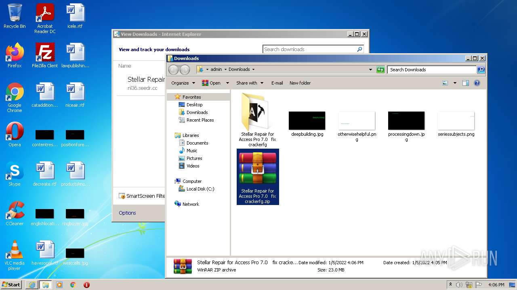Launch Firefox from the desktop
517x290 pixels.
pyautogui.click(x=15, y=56)
